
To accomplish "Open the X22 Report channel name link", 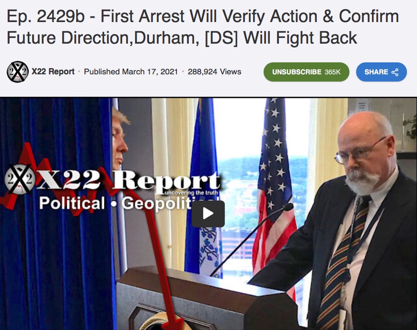I will tap(53, 71).
